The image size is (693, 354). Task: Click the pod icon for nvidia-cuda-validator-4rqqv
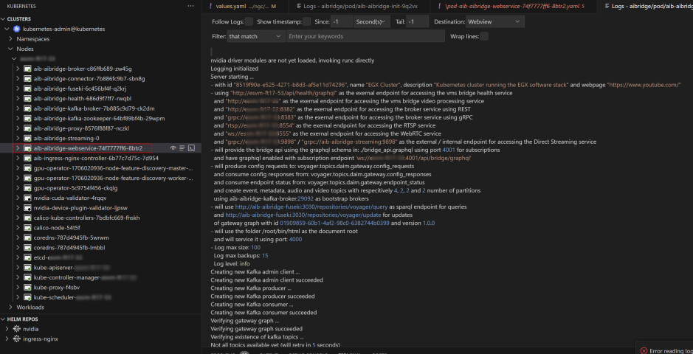[x=27, y=198]
